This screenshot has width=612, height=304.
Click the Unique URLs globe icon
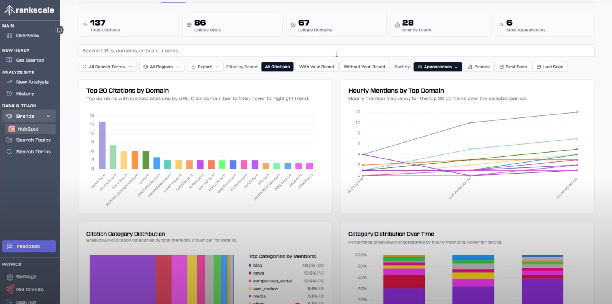tap(189, 25)
